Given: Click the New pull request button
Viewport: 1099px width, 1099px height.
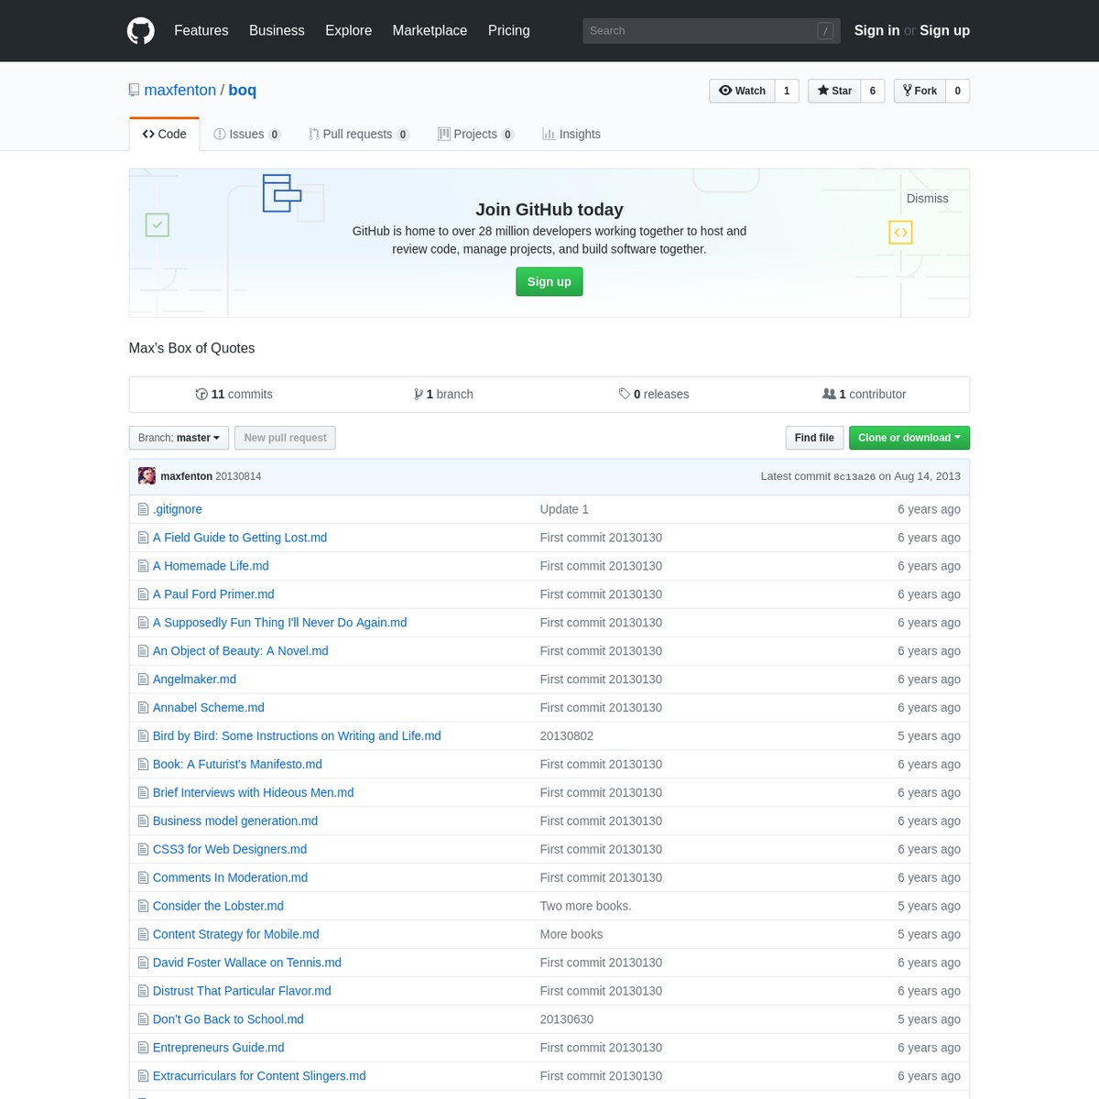Looking at the screenshot, I should point(285,438).
